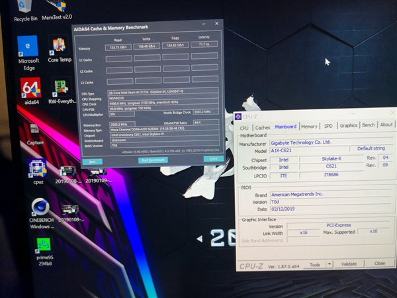Open the 20190108 image file thumbnail
The height and width of the screenshot is (298, 397).
(x=68, y=175)
